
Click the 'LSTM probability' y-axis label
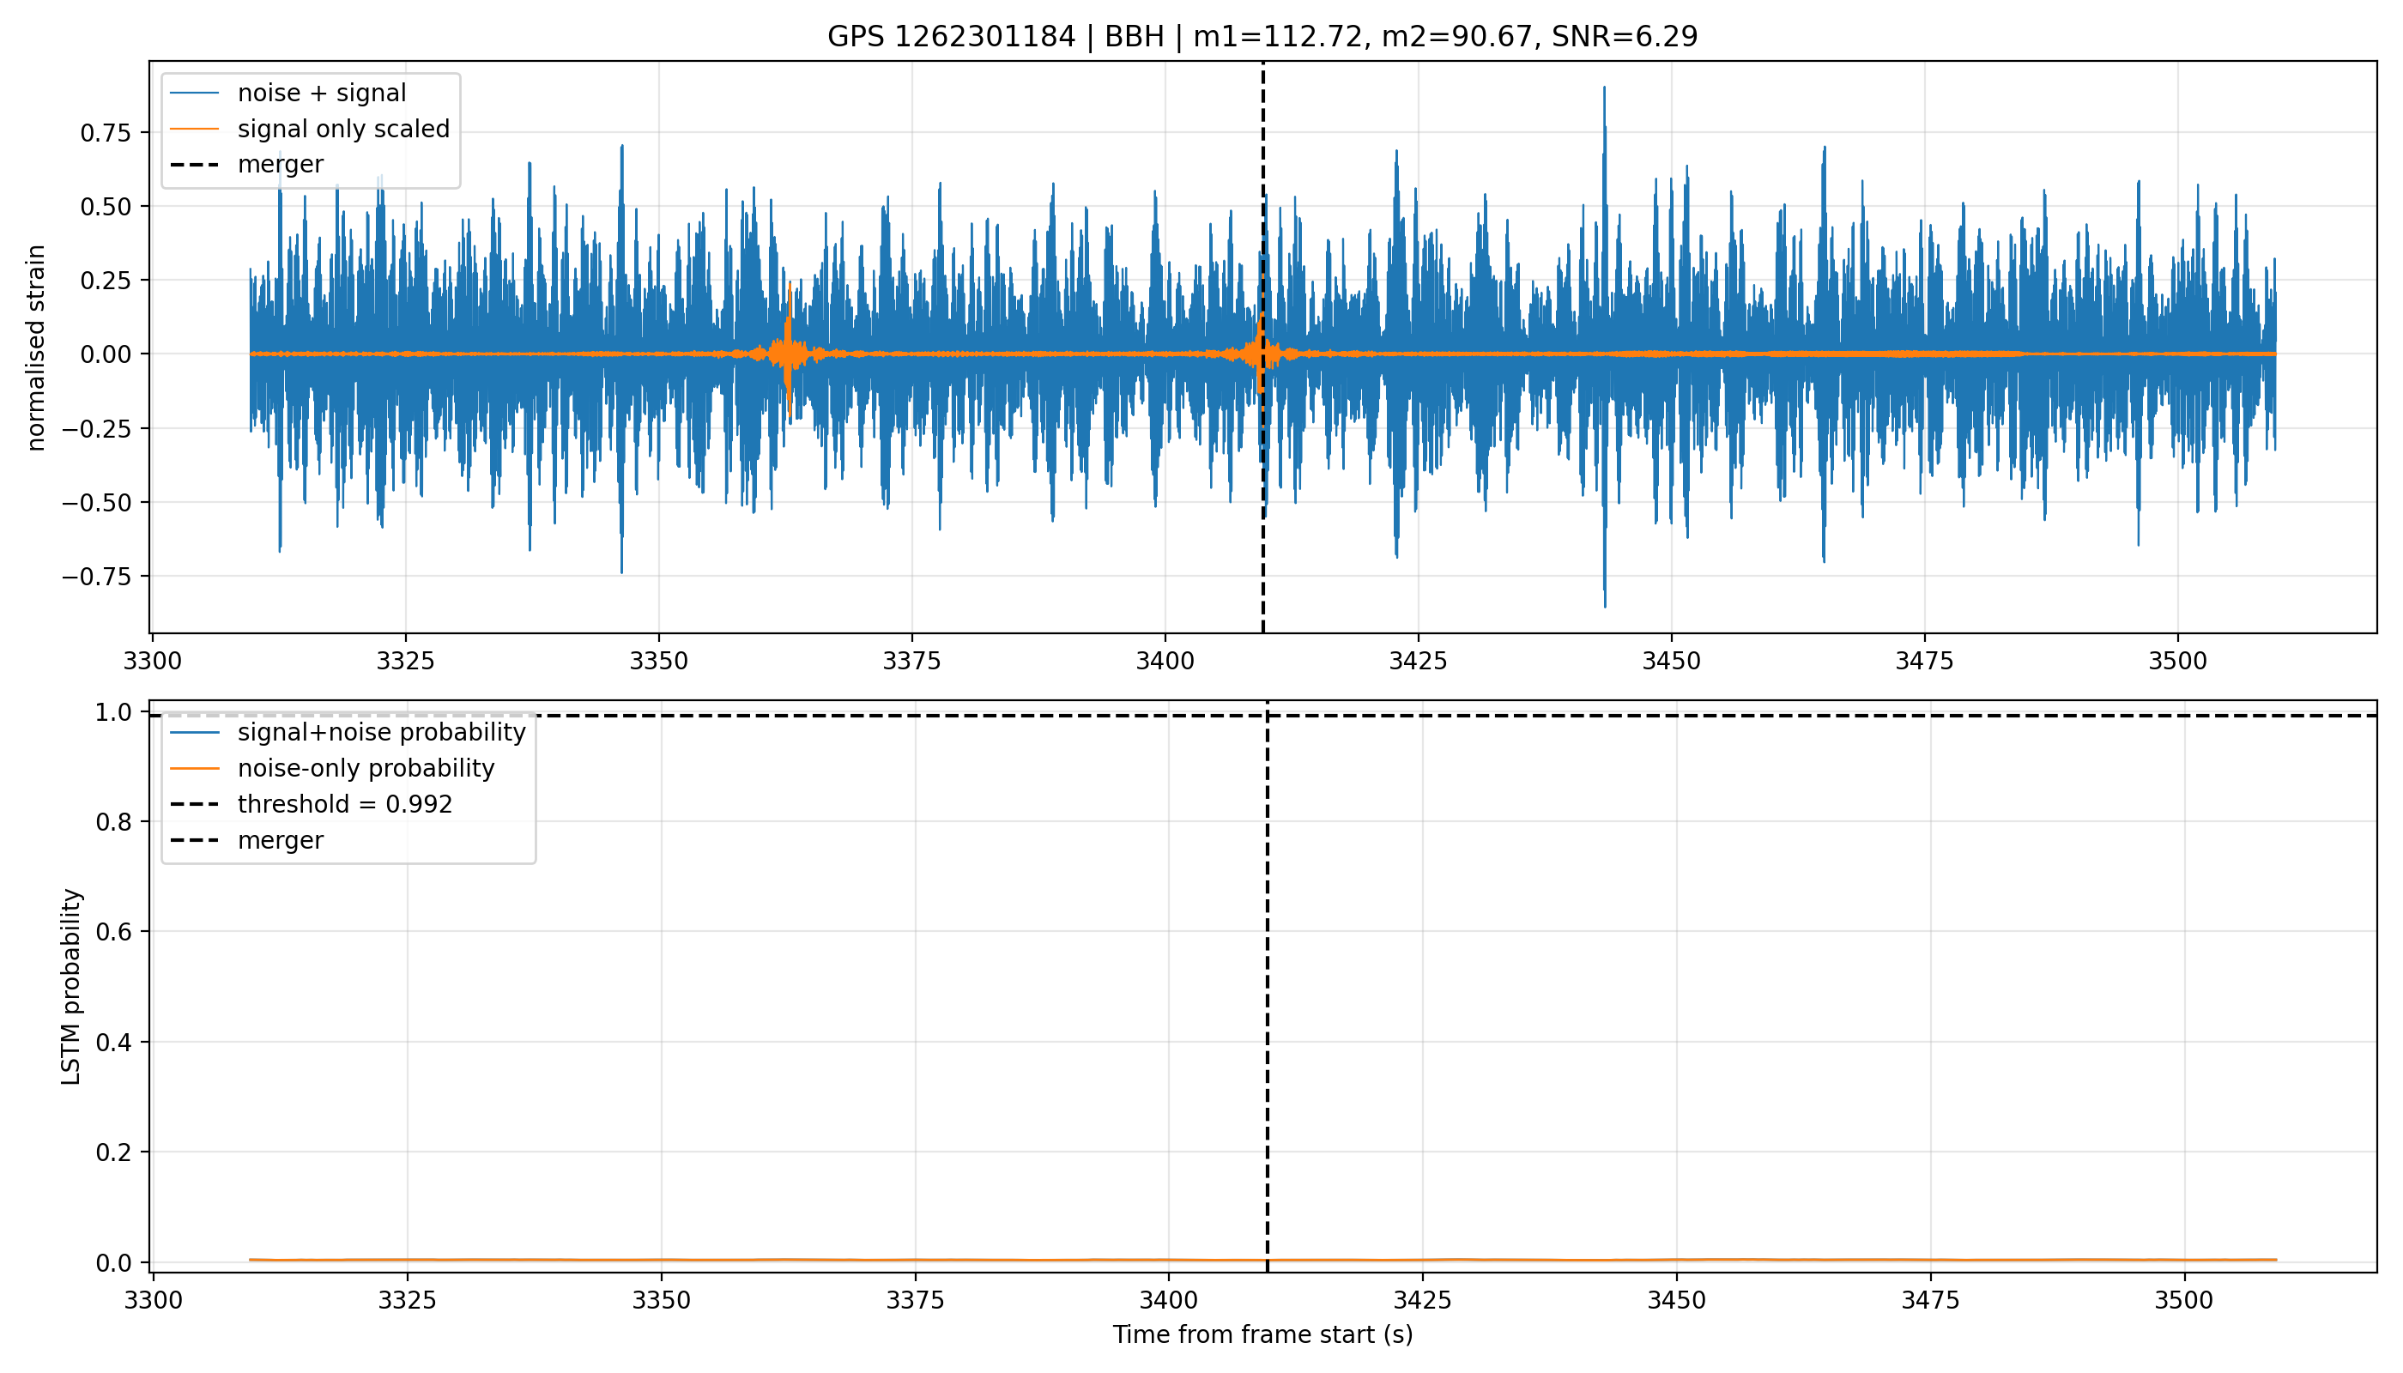pyautogui.click(x=72, y=986)
